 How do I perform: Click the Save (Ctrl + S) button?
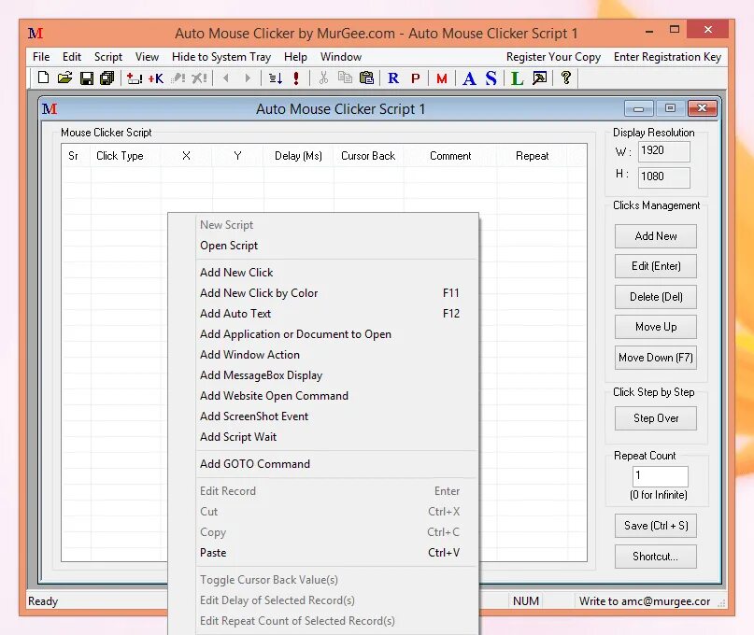[655, 526]
